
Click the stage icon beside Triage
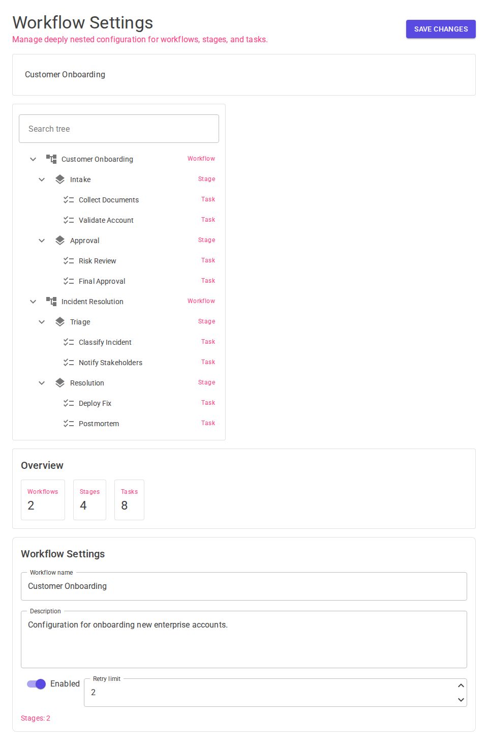tap(60, 321)
